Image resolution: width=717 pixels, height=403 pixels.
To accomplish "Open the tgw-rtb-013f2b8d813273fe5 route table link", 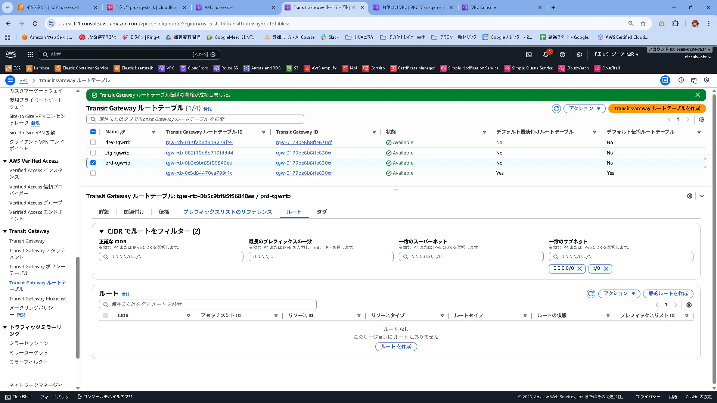I will (199, 143).
